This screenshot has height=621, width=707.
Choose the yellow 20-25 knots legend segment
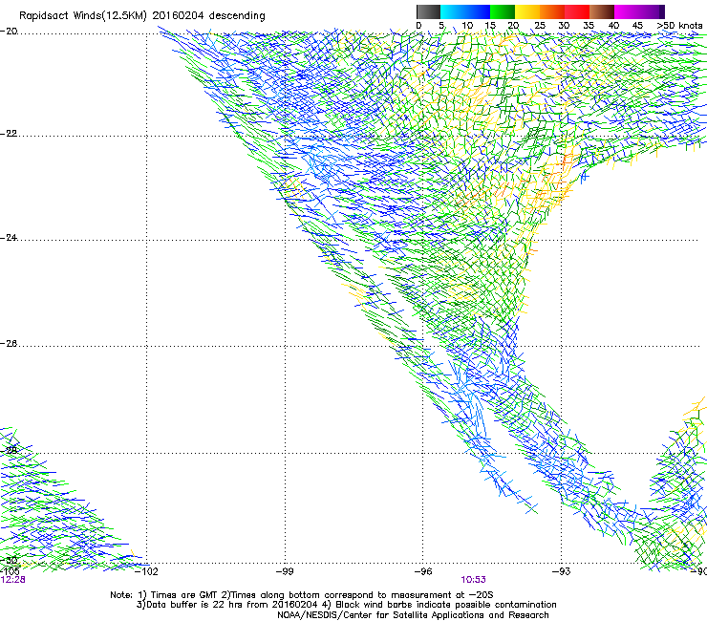527,11
